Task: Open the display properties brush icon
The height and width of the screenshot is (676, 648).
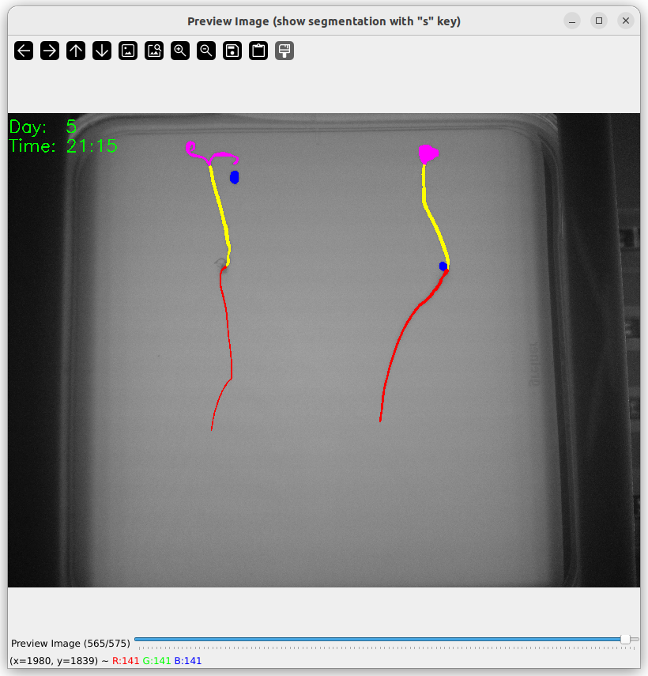Action: pos(284,51)
